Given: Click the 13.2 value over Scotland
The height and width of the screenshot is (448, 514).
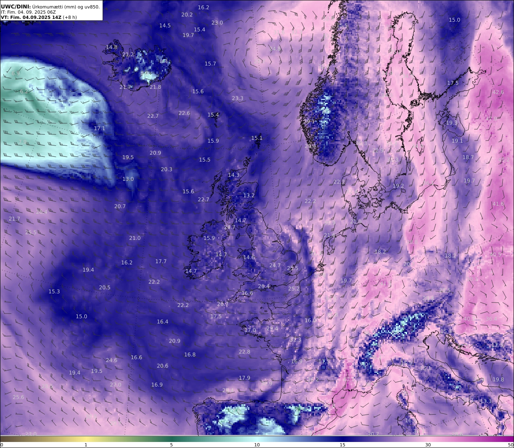Looking at the screenshot, I should [x=249, y=195].
